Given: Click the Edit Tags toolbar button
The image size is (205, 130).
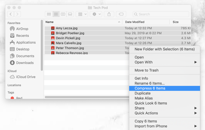Looking at the screenshot, I should click(121, 14).
